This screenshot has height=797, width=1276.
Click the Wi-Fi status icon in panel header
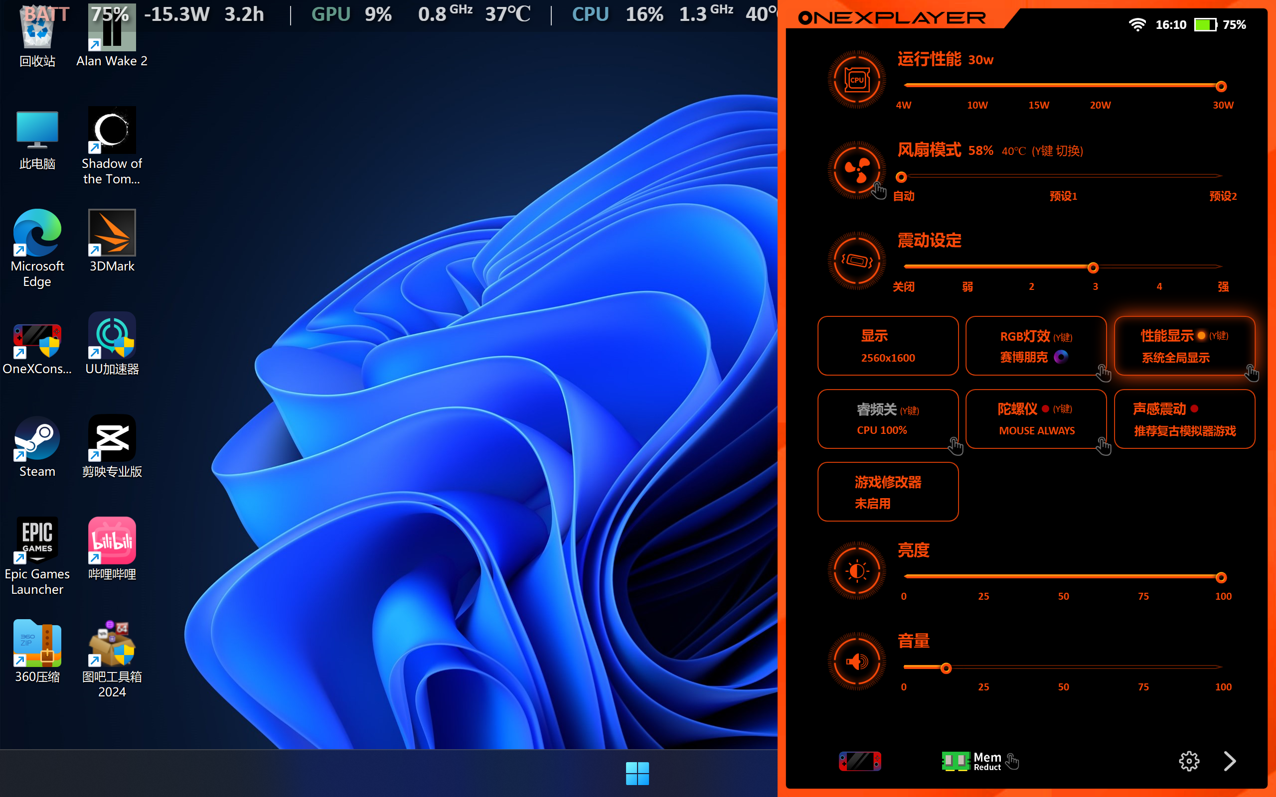(x=1137, y=24)
